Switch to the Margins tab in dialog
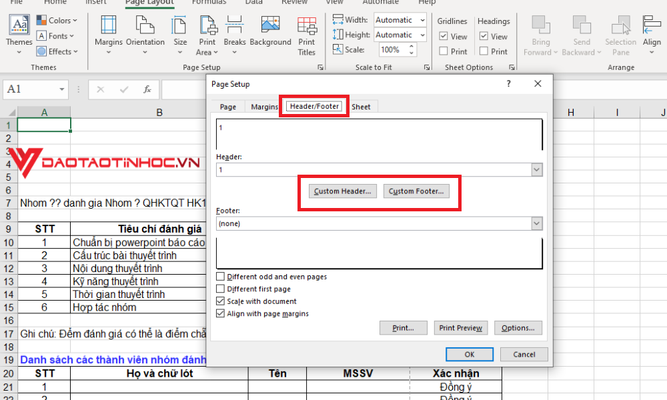The height and width of the screenshot is (400, 667). tap(263, 107)
